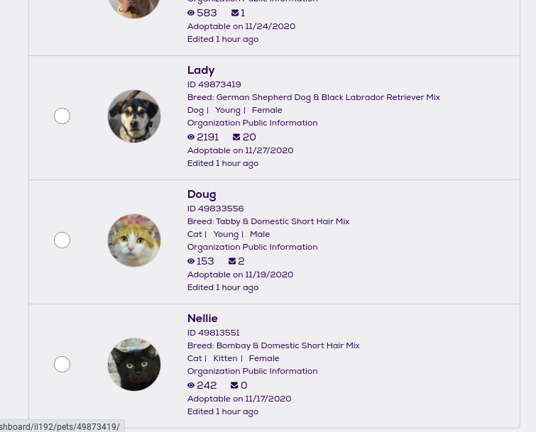Click Lady's dog photo thumbnail

pos(134,116)
